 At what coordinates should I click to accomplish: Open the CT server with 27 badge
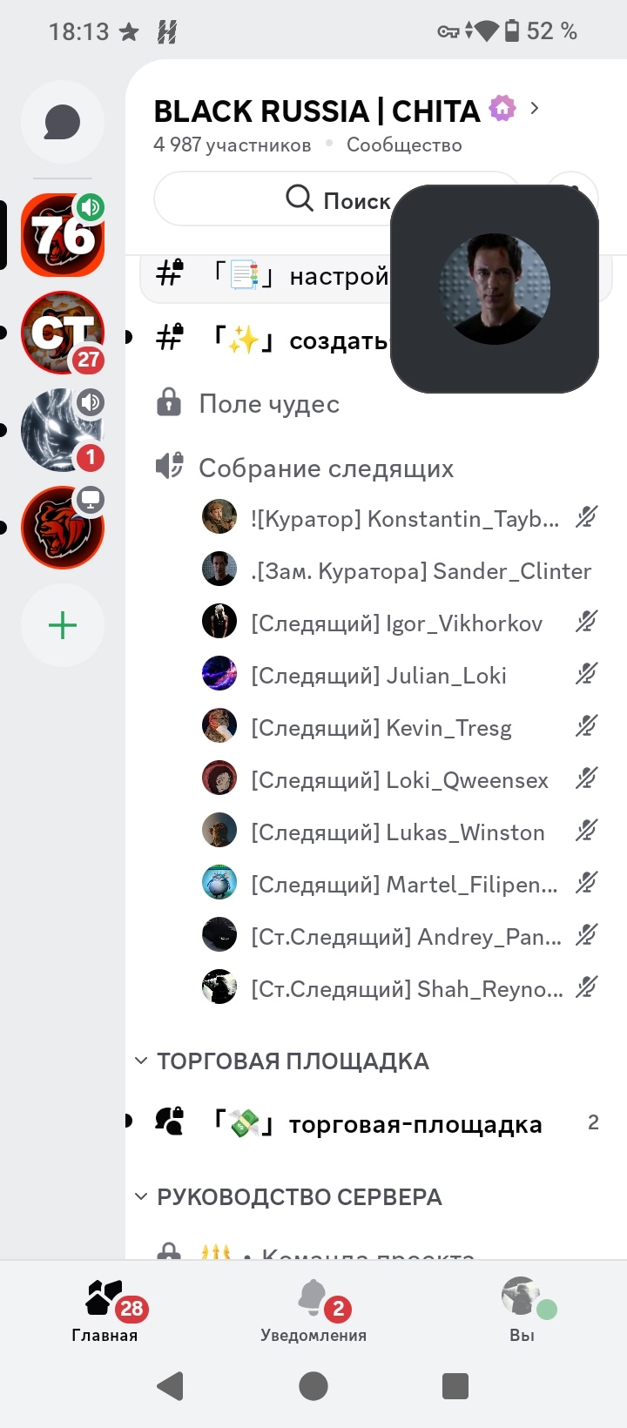click(63, 333)
